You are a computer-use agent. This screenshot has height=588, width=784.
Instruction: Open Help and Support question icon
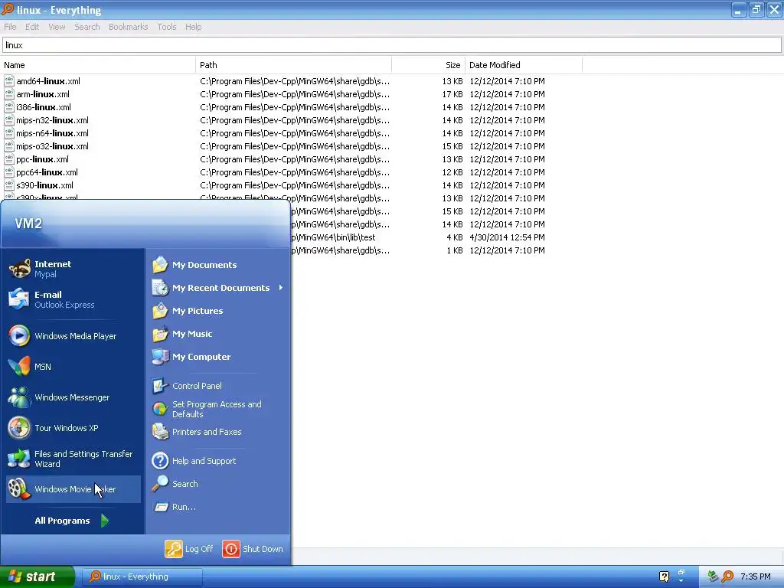[160, 460]
